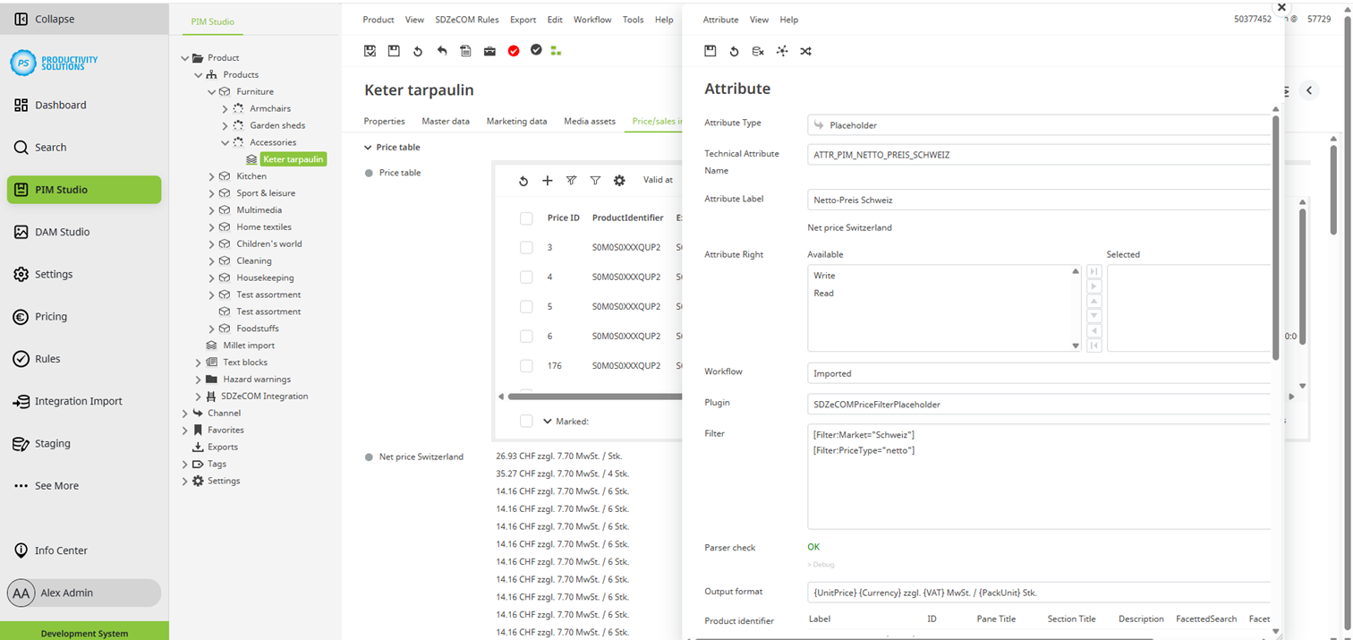This screenshot has height=640, width=1353.
Task: Add a new row with the plus icon
Action: [548, 180]
